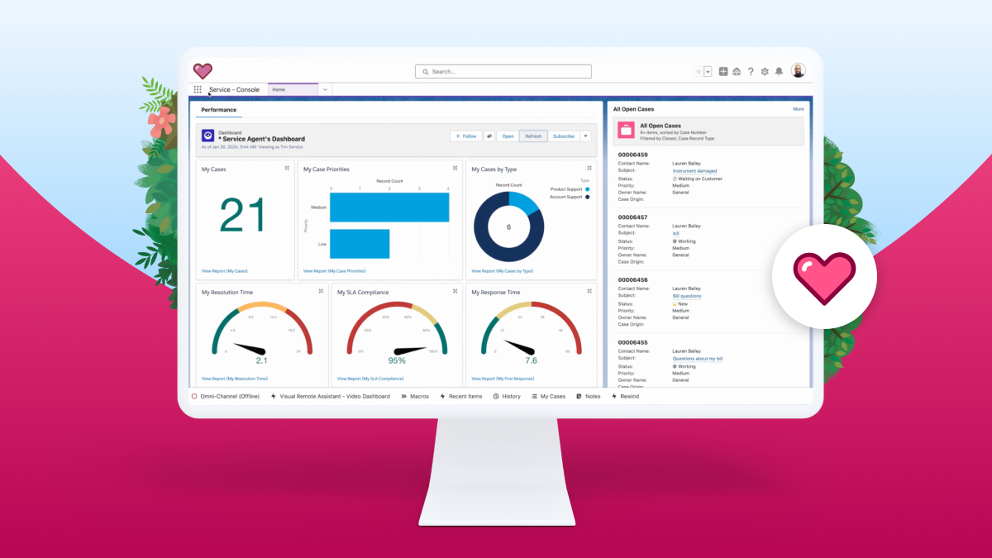Click Refresh on the dashboard
The height and width of the screenshot is (558, 992).
[x=532, y=136]
